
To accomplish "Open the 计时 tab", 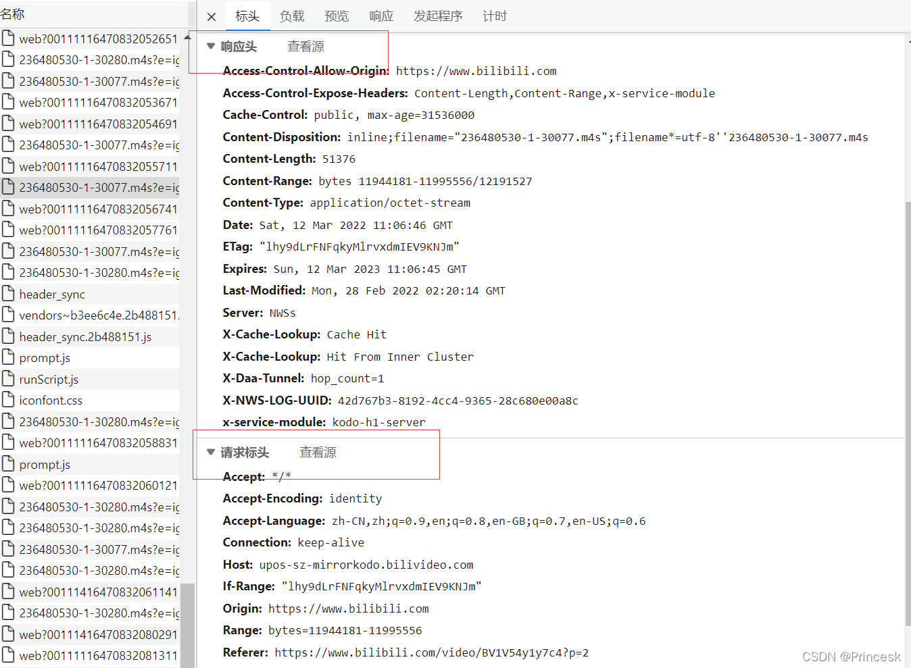I will (495, 16).
